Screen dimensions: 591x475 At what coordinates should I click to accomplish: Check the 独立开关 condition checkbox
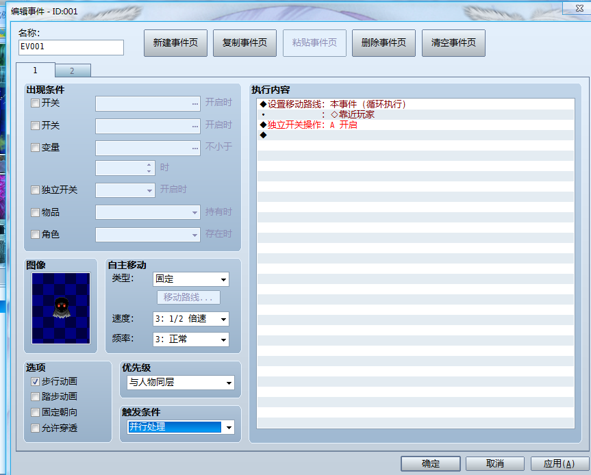pyautogui.click(x=35, y=190)
